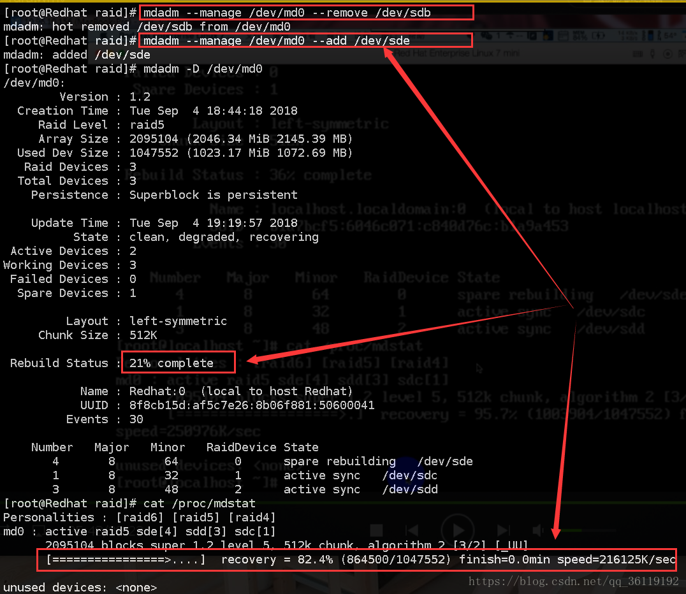Click the 'mdadm: hot removed /dev/sdb' output line

coord(147,27)
